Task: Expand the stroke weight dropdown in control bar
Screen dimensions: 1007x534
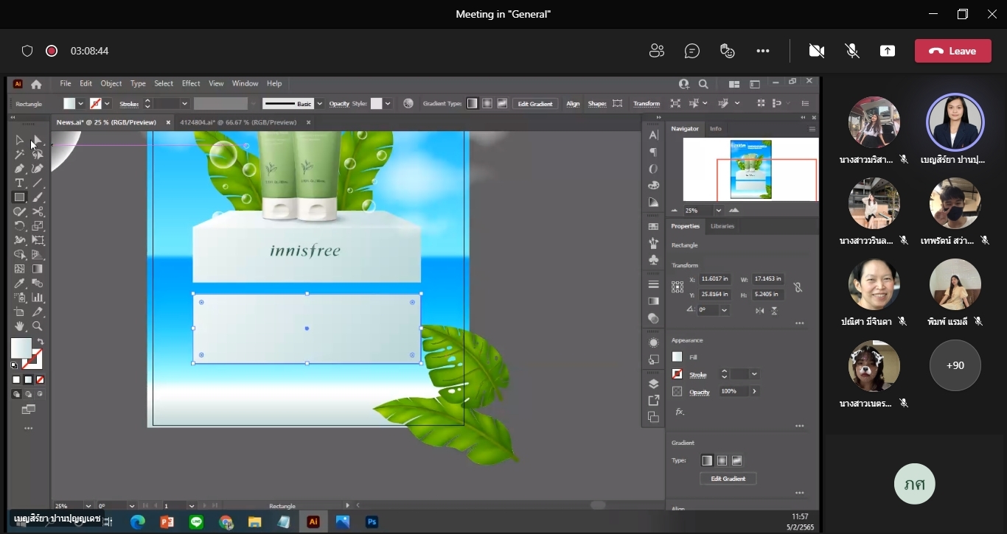Action: tap(184, 104)
